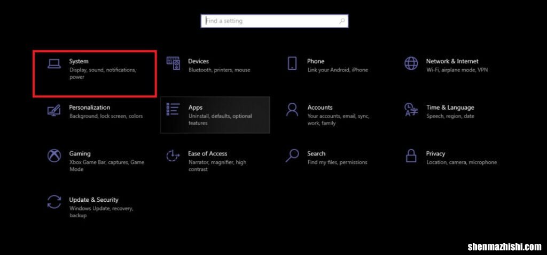Open the Search category title
547x255 pixels.
(316, 154)
